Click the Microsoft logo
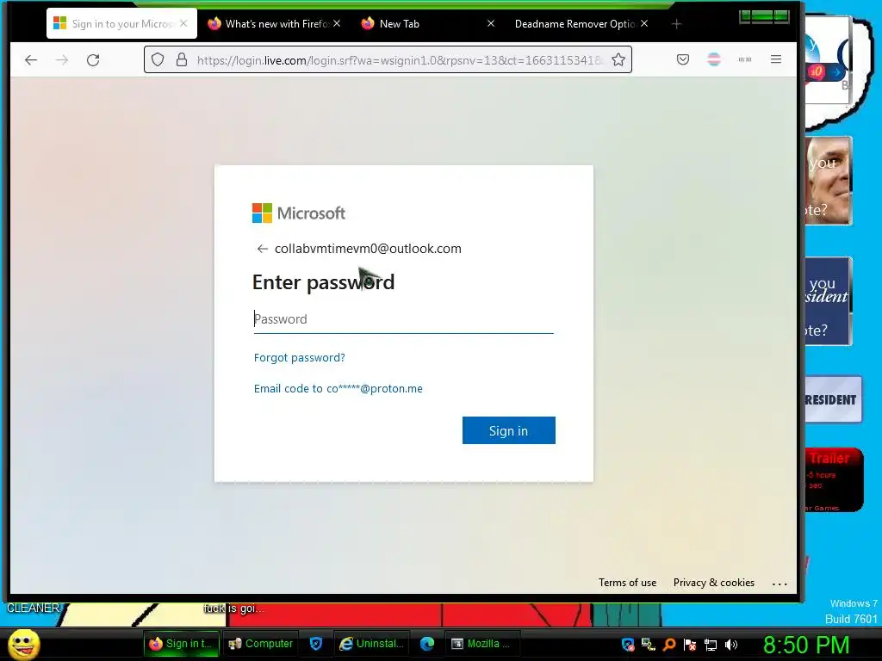Viewport: 882px width, 661px height. tap(299, 213)
